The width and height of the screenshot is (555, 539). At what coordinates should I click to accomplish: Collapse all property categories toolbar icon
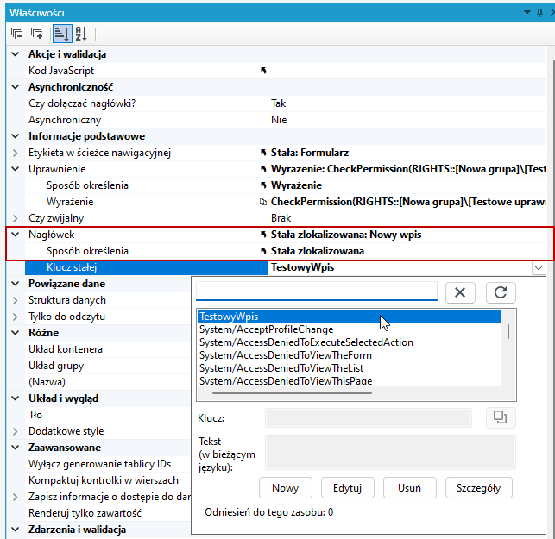coord(16,34)
